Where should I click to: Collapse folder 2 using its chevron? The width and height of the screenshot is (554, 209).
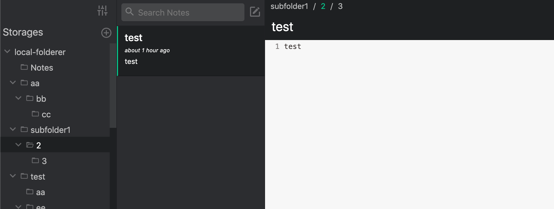tap(19, 145)
